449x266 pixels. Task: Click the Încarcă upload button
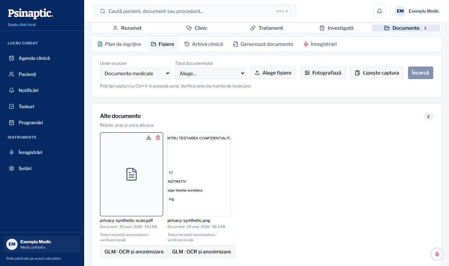point(421,73)
